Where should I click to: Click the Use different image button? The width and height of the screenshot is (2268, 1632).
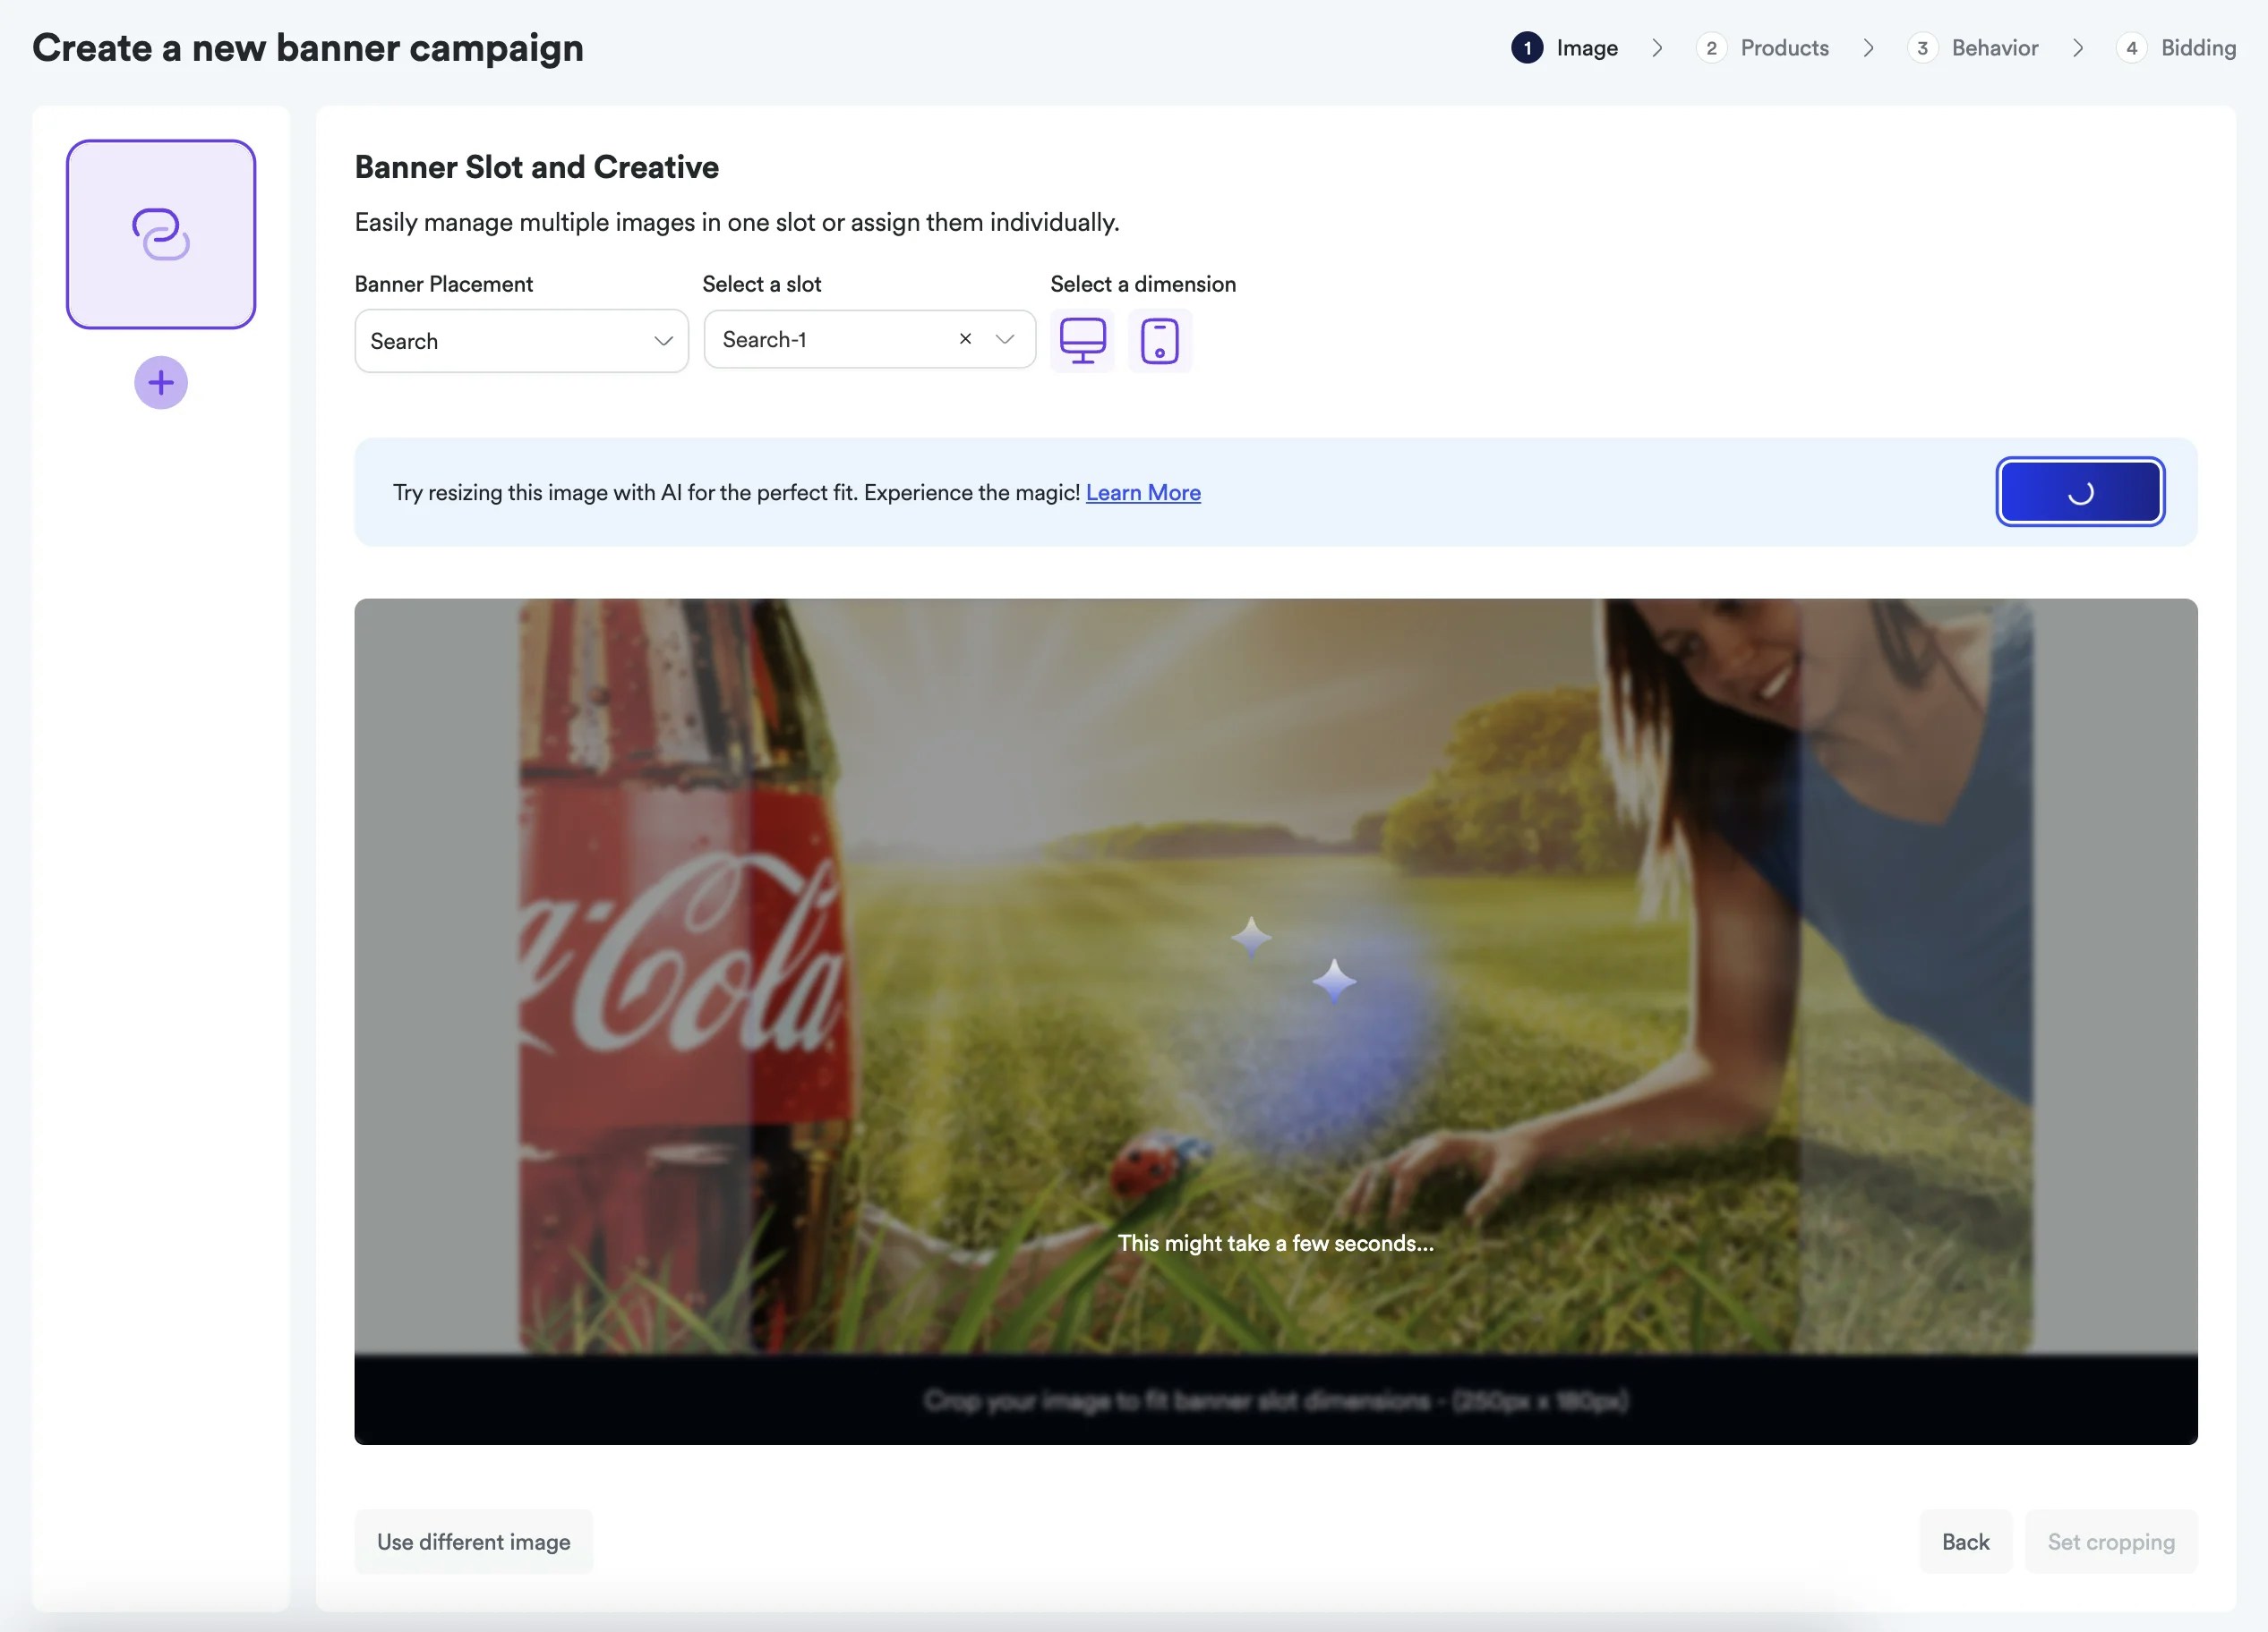pyautogui.click(x=473, y=1541)
